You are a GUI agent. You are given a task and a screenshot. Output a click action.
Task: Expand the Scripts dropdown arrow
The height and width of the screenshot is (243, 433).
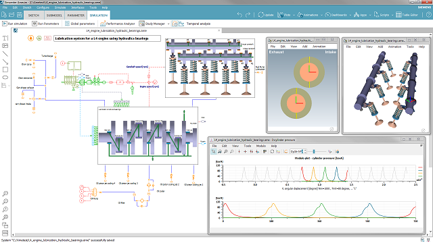click(392, 15)
